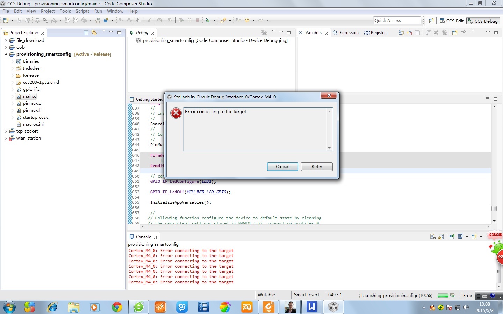The height and width of the screenshot is (314, 503).
Task: Switch to CCS Debug perspective
Action: (483, 21)
